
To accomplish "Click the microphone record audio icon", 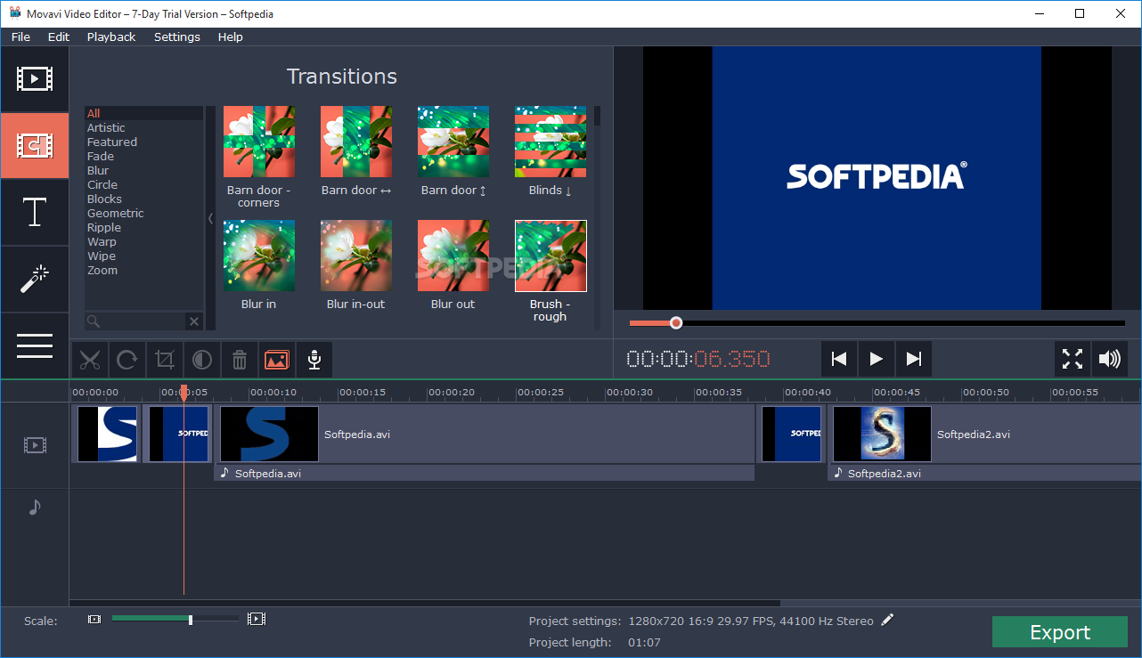I will [314, 360].
